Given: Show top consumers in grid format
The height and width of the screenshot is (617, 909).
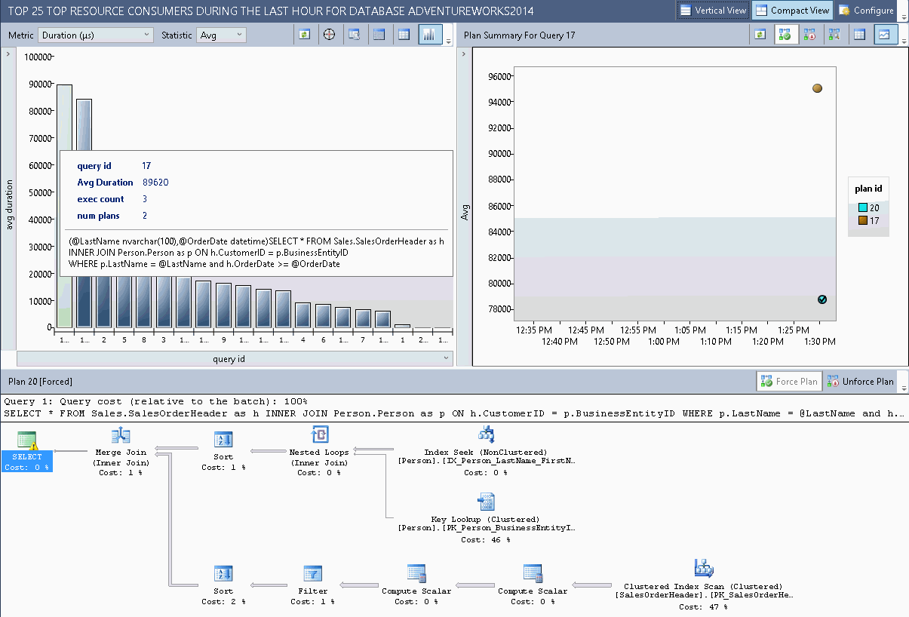Looking at the screenshot, I should tap(379, 34).
